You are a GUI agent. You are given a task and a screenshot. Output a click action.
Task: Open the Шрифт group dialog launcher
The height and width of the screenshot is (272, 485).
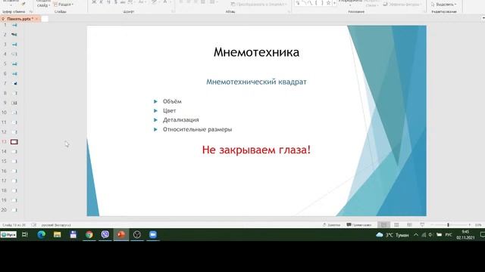[x=174, y=12]
